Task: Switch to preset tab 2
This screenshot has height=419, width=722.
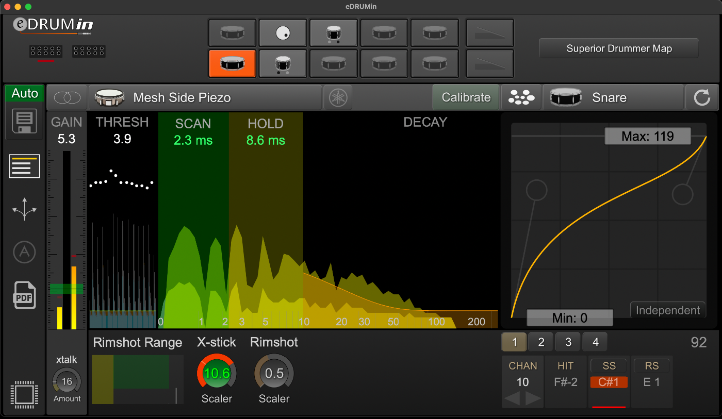Action: (541, 342)
